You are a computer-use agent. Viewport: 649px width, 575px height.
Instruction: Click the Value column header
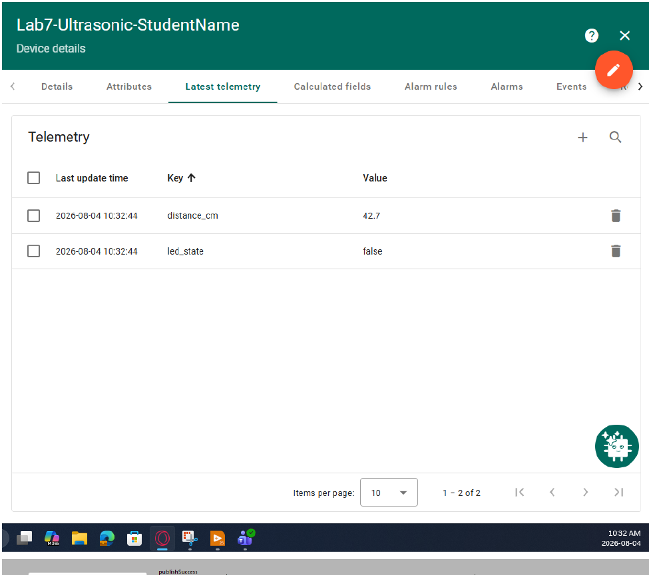click(375, 178)
